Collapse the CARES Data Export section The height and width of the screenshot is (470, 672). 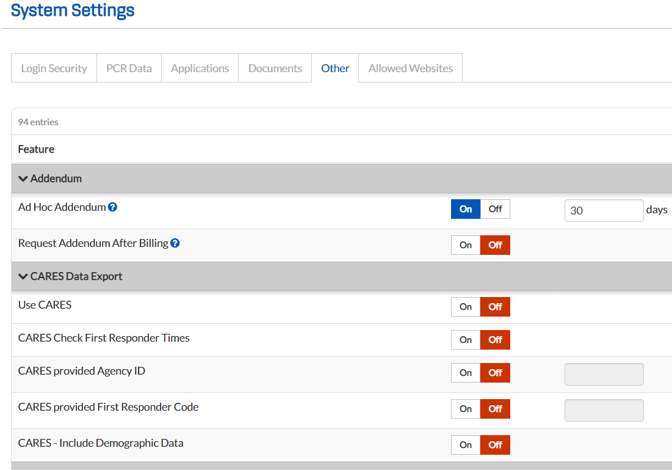pyautogui.click(x=23, y=276)
